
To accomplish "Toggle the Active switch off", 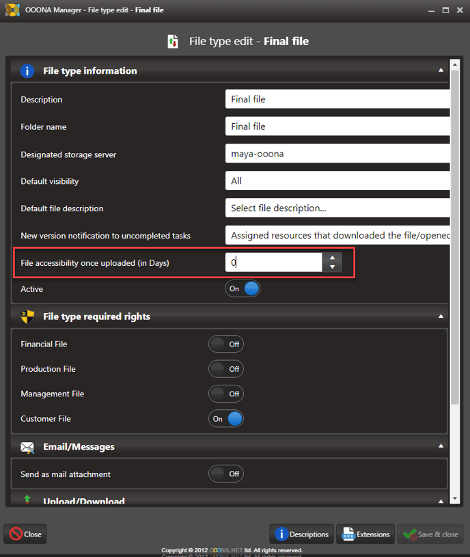I will click(243, 289).
